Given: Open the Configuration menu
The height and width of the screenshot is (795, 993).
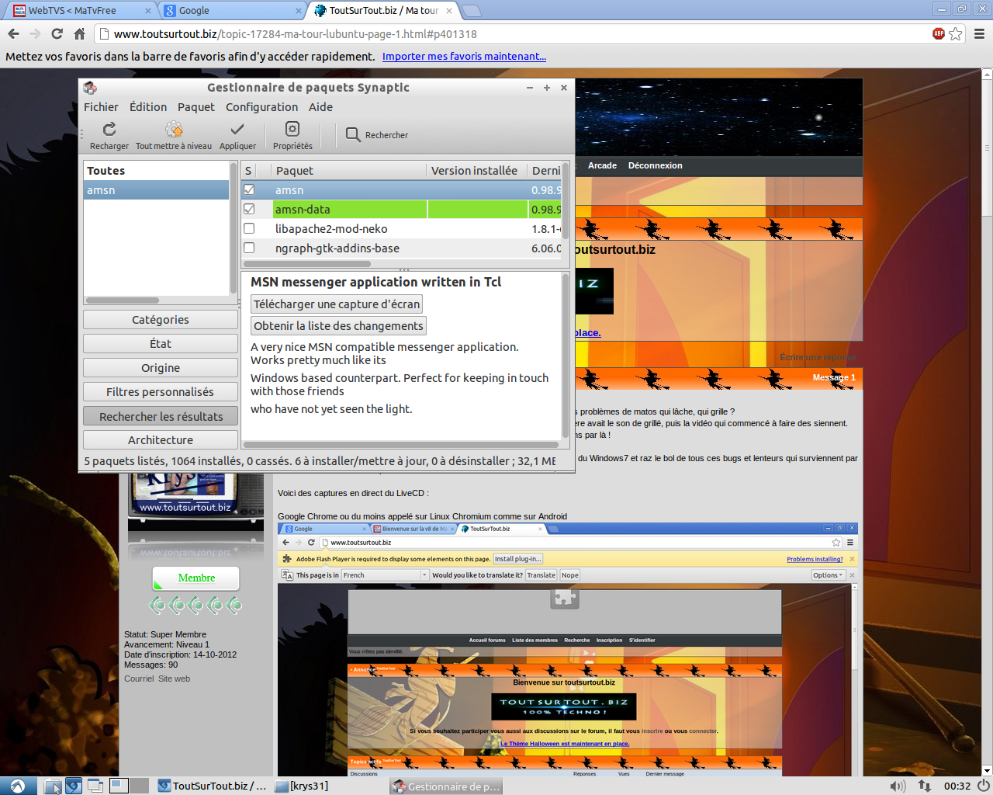Looking at the screenshot, I should point(261,107).
